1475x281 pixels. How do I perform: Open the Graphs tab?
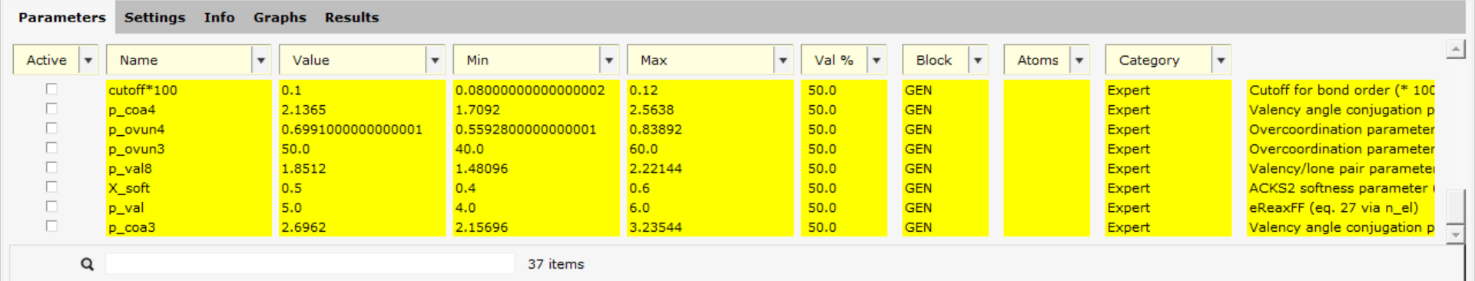[280, 17]
